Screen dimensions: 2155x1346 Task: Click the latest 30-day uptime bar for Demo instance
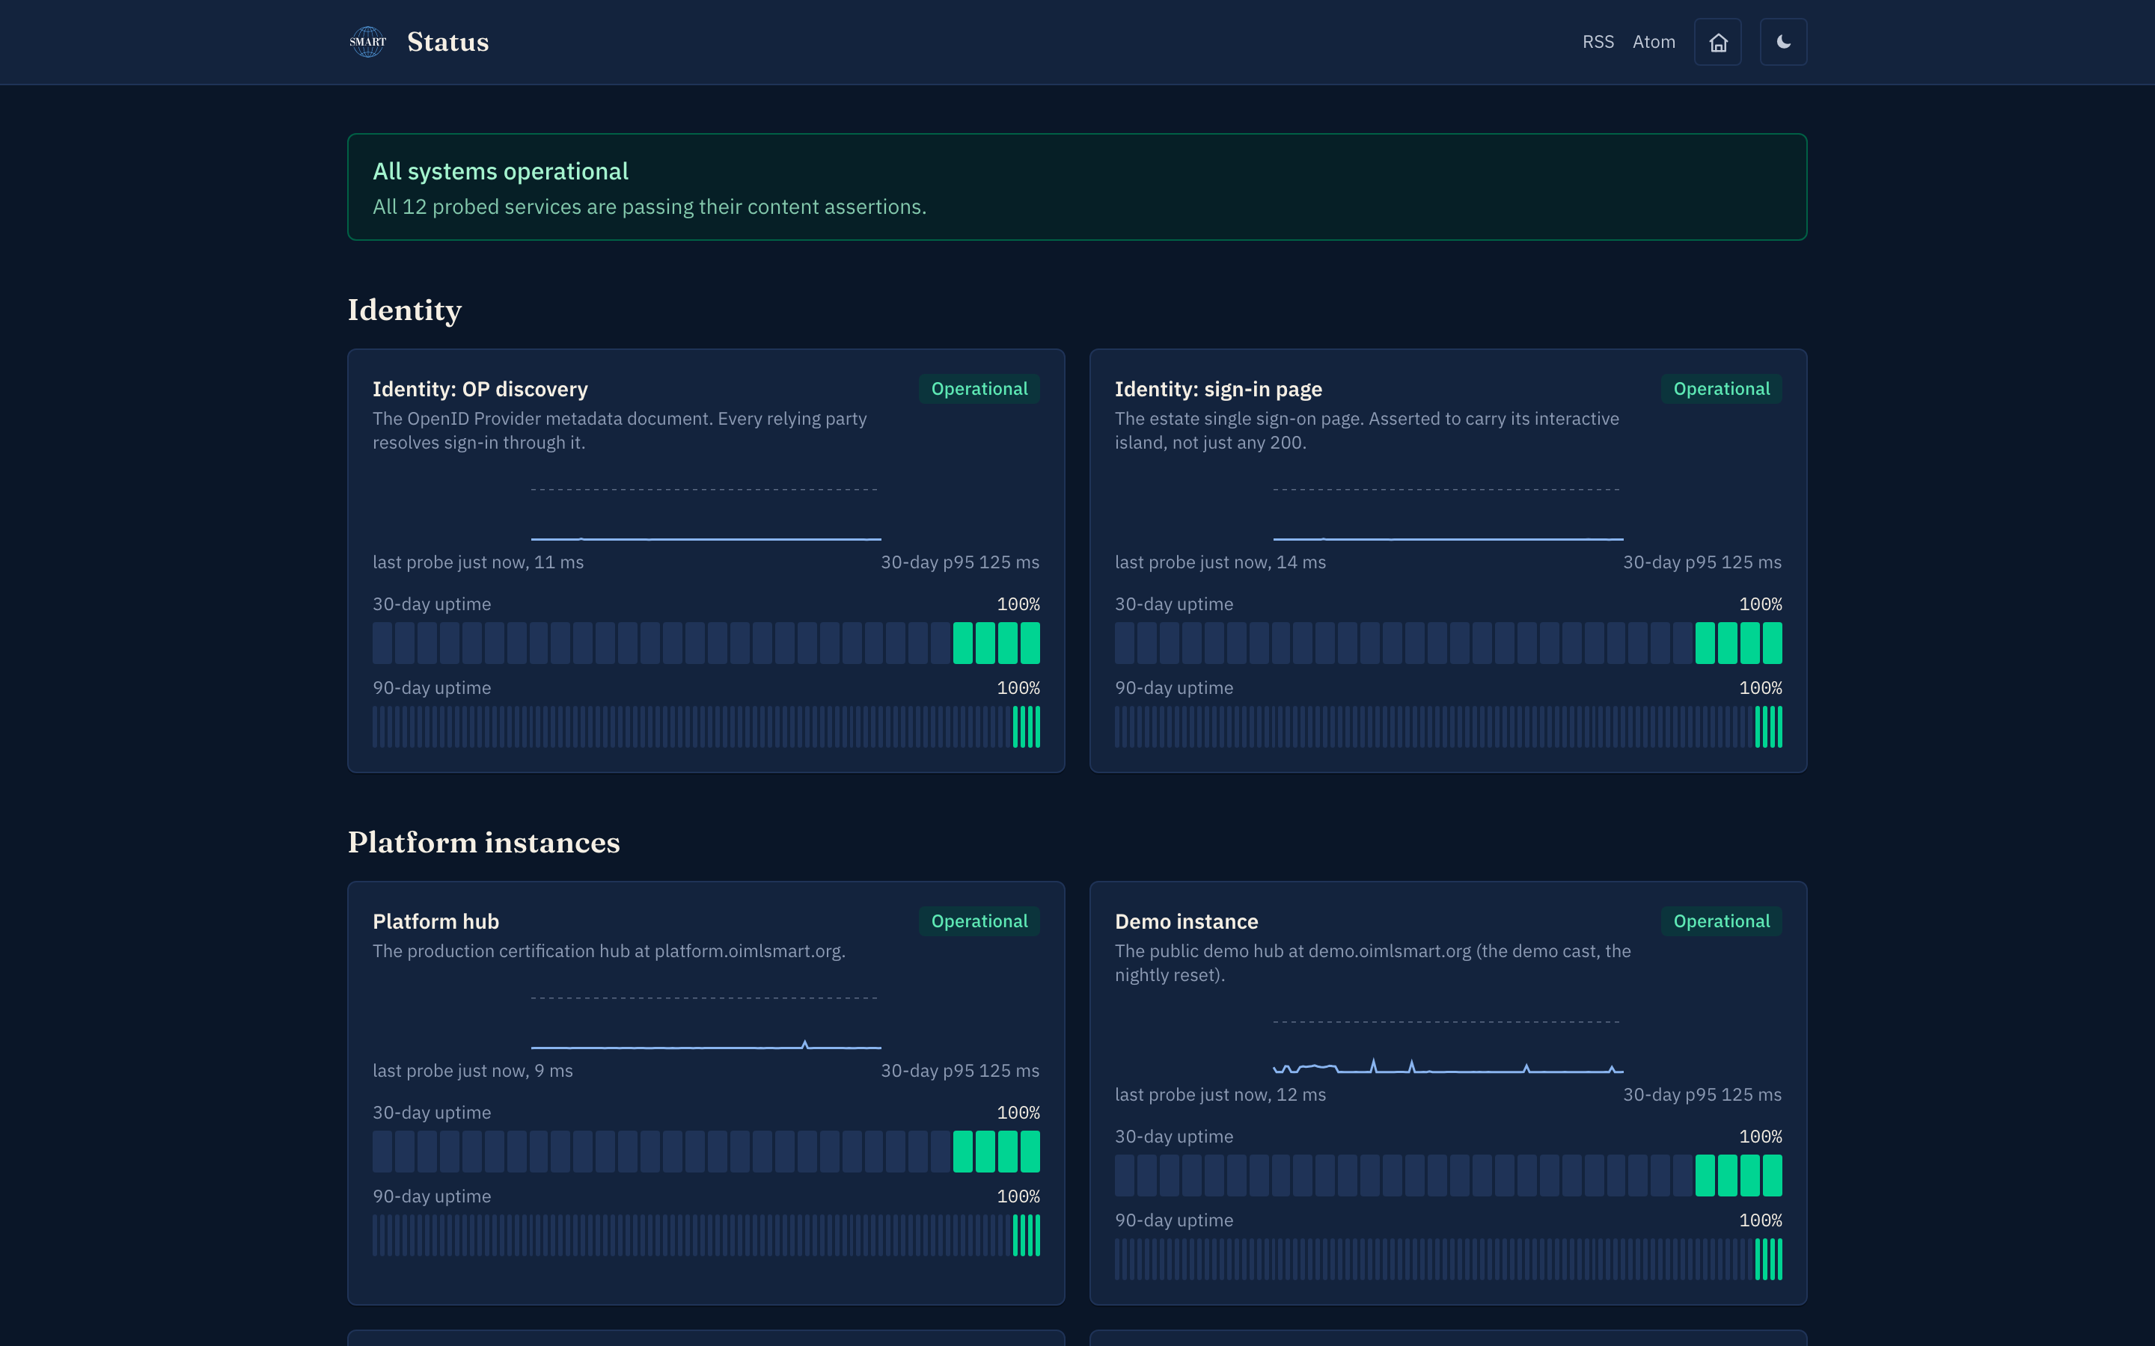[1773, 1175]
